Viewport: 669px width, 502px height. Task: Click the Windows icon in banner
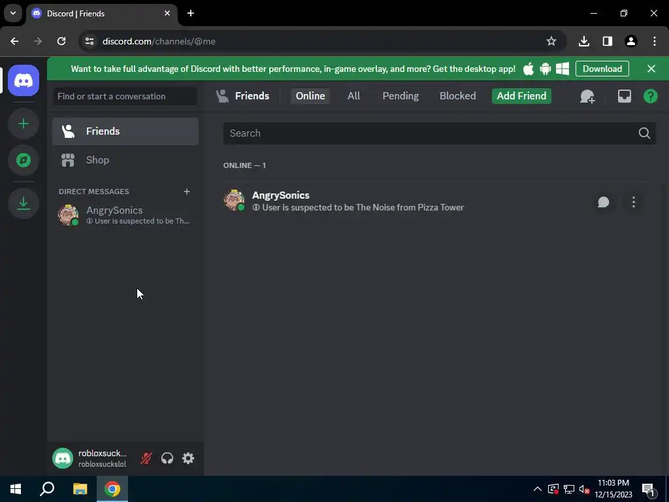[x=563, y=69]
